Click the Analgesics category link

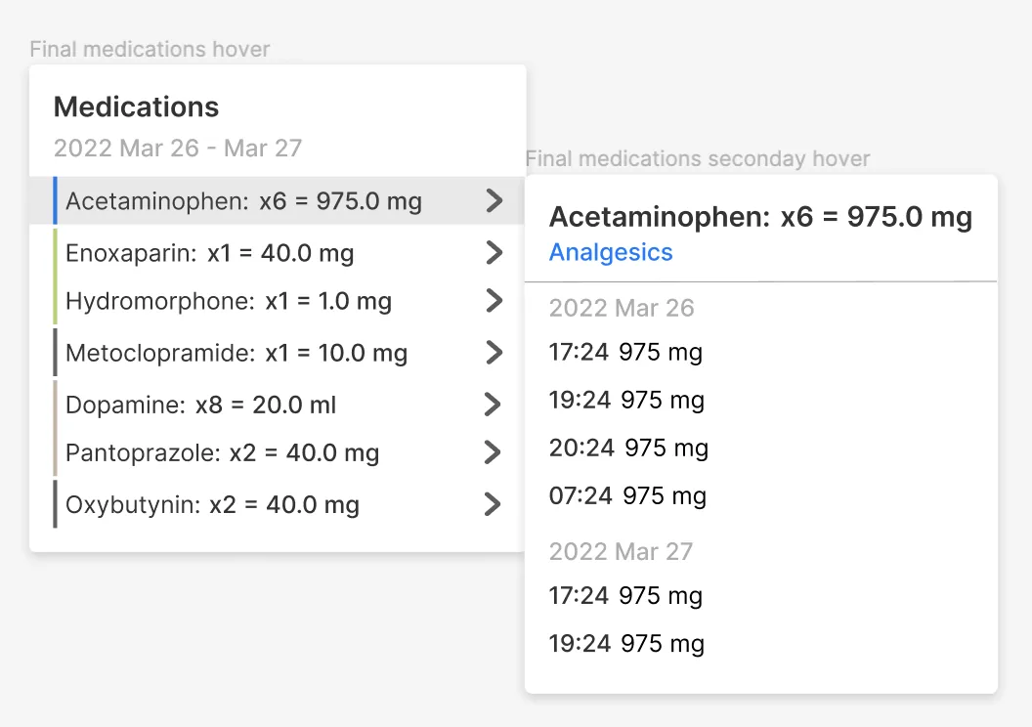pyautogui.click(x=611, y=253)
